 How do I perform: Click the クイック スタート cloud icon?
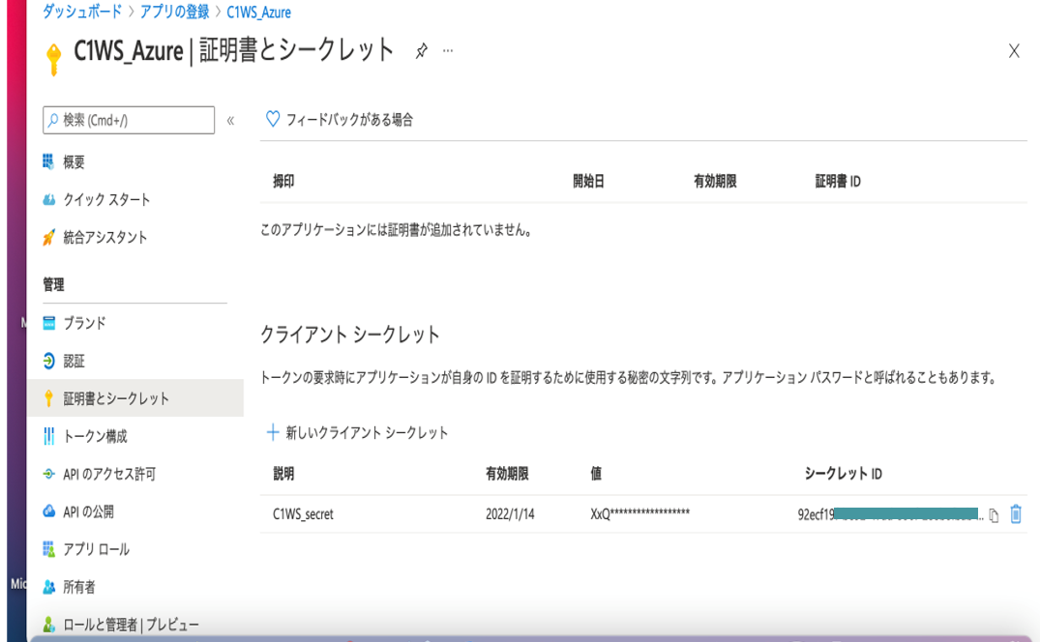[48, 199]
